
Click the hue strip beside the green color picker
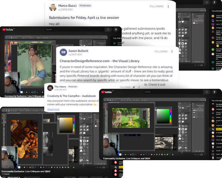click(x=170, y=116)
